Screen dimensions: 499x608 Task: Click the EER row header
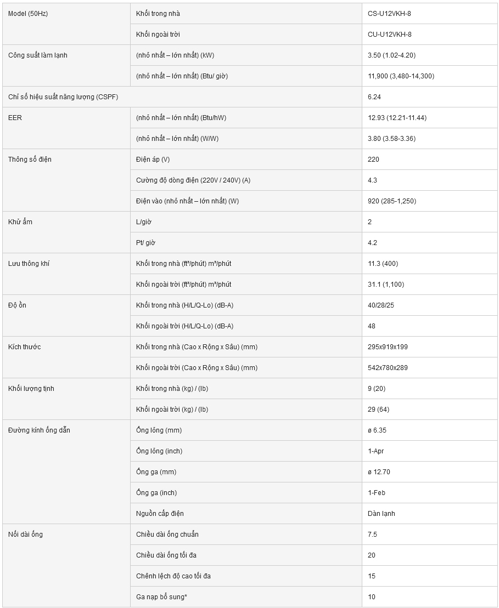tap(15, 118)
